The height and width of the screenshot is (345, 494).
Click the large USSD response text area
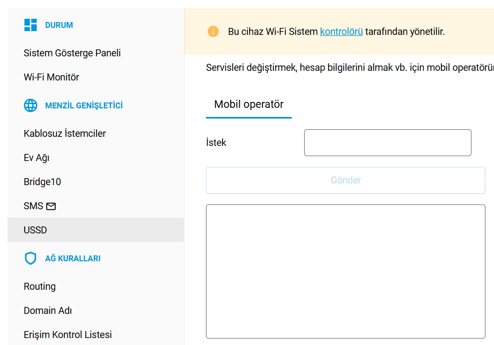coord(345,271)
